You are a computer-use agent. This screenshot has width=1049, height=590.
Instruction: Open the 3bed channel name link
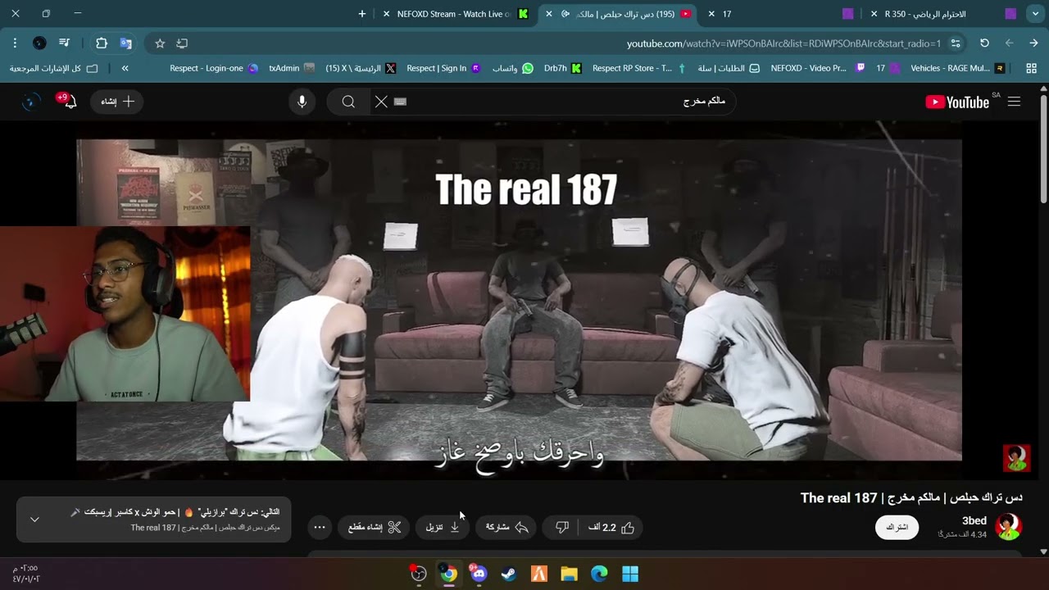pos(974,521)
